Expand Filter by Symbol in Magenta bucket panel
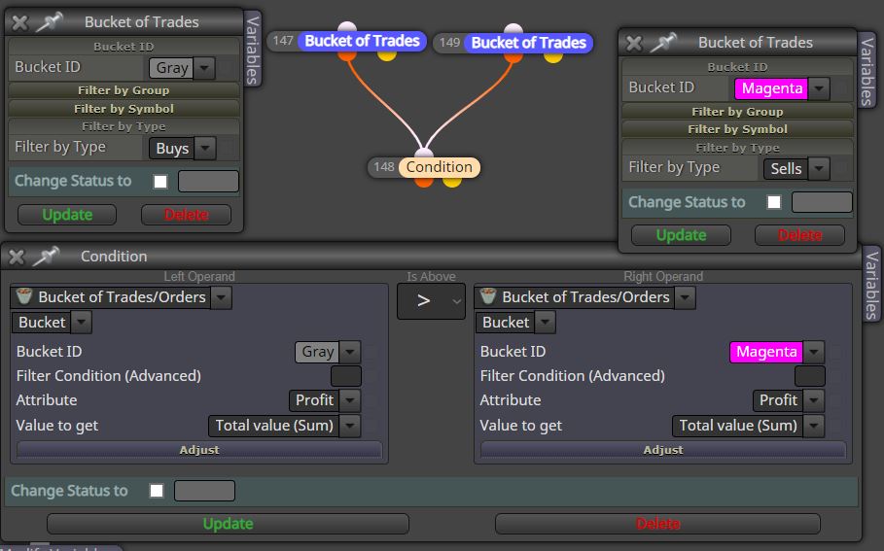This screenshot has width=884, height=551. [737, 129]
